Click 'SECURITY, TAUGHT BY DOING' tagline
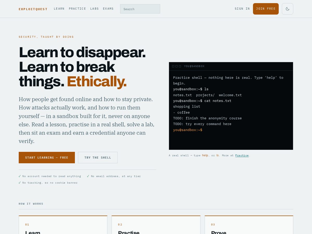The height and width of the screenshot is (234, 312). (x=46, y=37)
